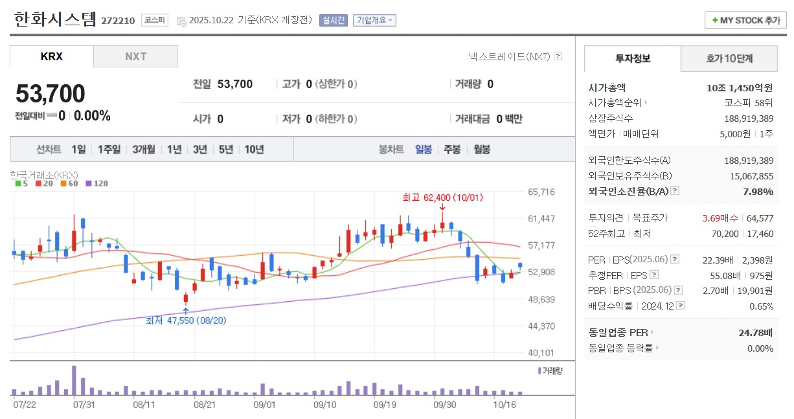
Task: Open the 투자정보 tab
Action: [633, 58]
